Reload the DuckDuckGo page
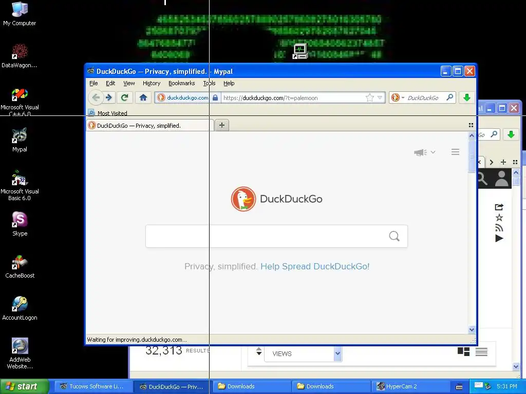Viewport: 526px width, 394px height. (x=124, y=98)
